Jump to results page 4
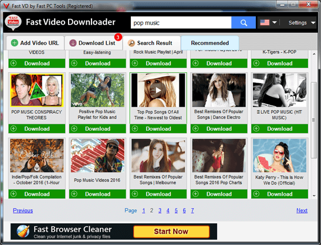This screenshot has height=245, width=321. pos(168,210)
